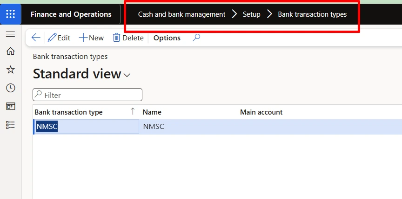Open the Favorites star icon

tap(11, 70)
